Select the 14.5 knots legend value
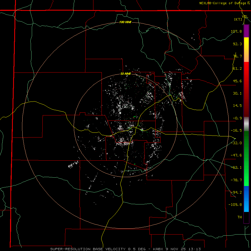The image size is (251, 251). (x=237, y=106)
